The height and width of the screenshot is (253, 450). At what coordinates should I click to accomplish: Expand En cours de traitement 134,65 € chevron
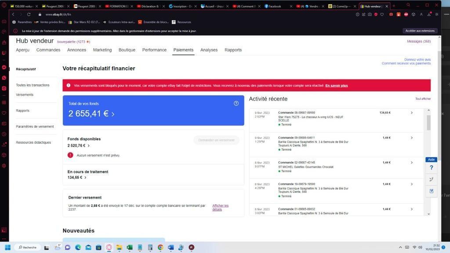(x=85, y=177)
